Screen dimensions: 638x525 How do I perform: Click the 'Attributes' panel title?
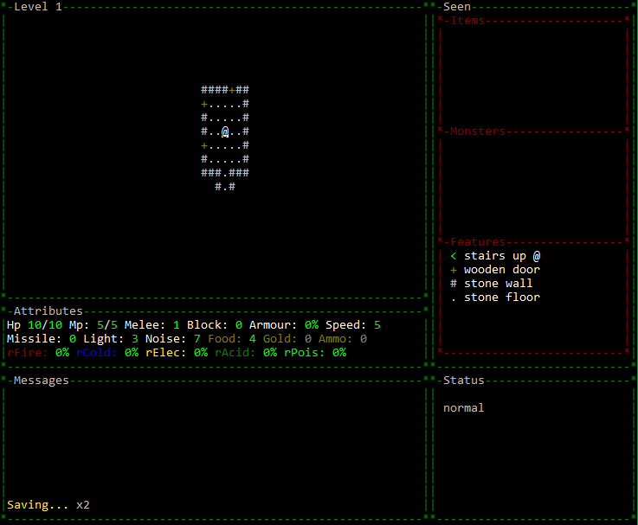coord(48,311)
